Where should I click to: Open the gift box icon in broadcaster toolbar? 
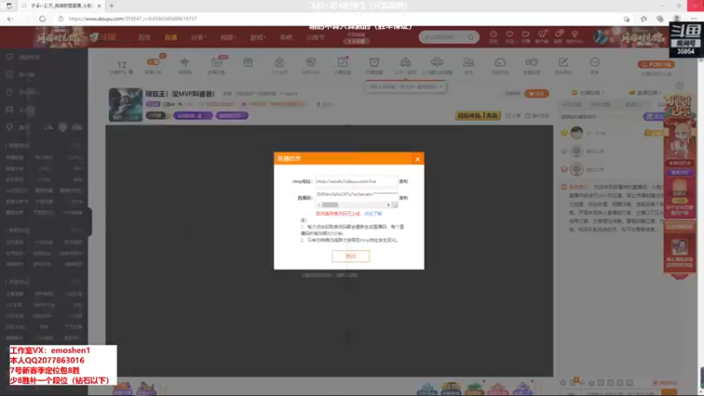click(248, 62)
